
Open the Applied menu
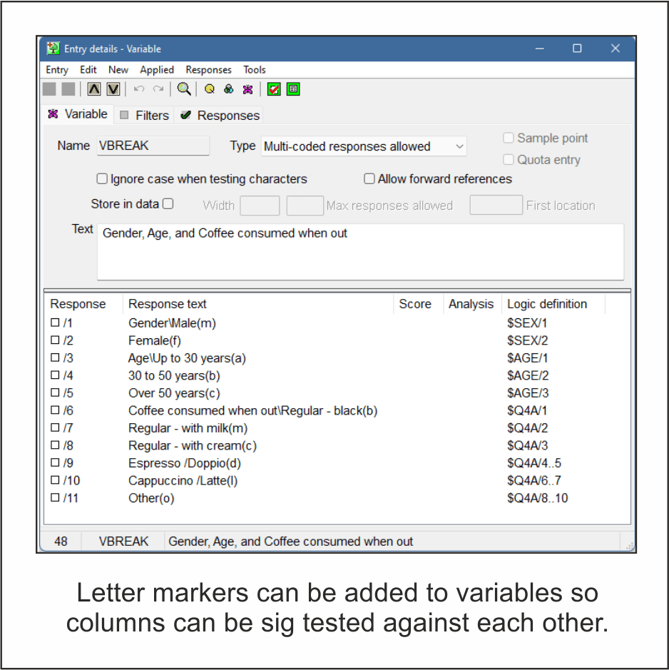[x=157, y=70]
